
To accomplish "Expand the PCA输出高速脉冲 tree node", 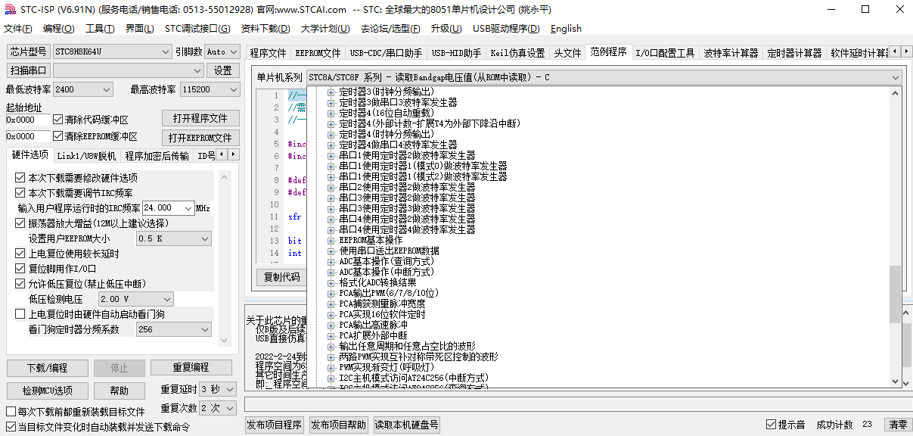I will (x=331, y=325).
